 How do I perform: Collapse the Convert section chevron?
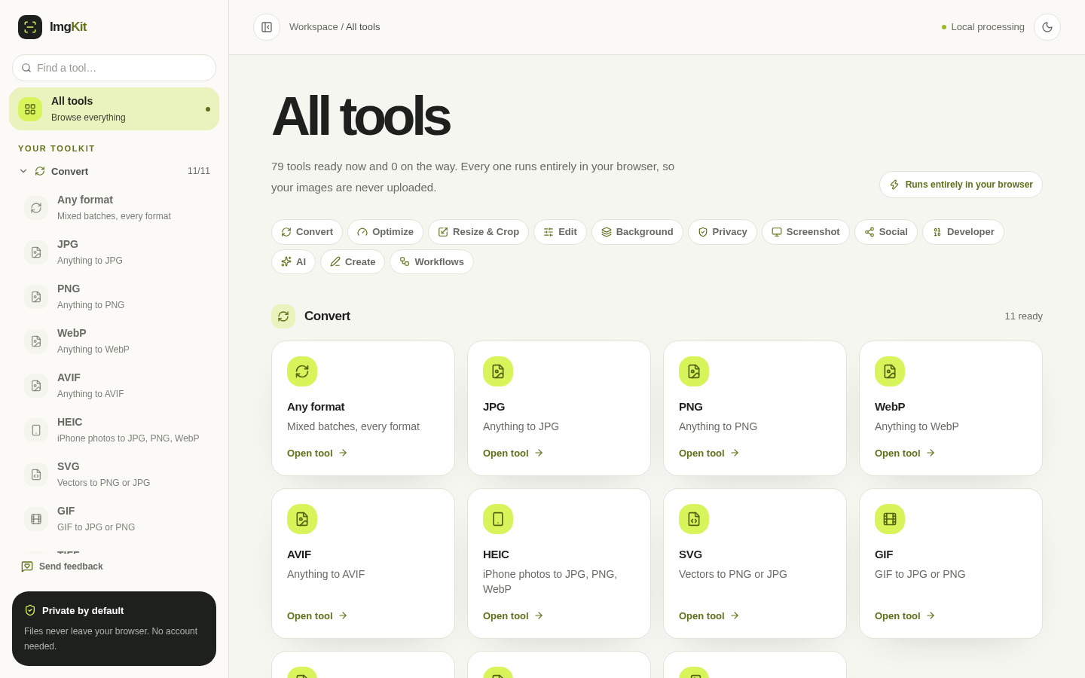click(x=23, y=171)
